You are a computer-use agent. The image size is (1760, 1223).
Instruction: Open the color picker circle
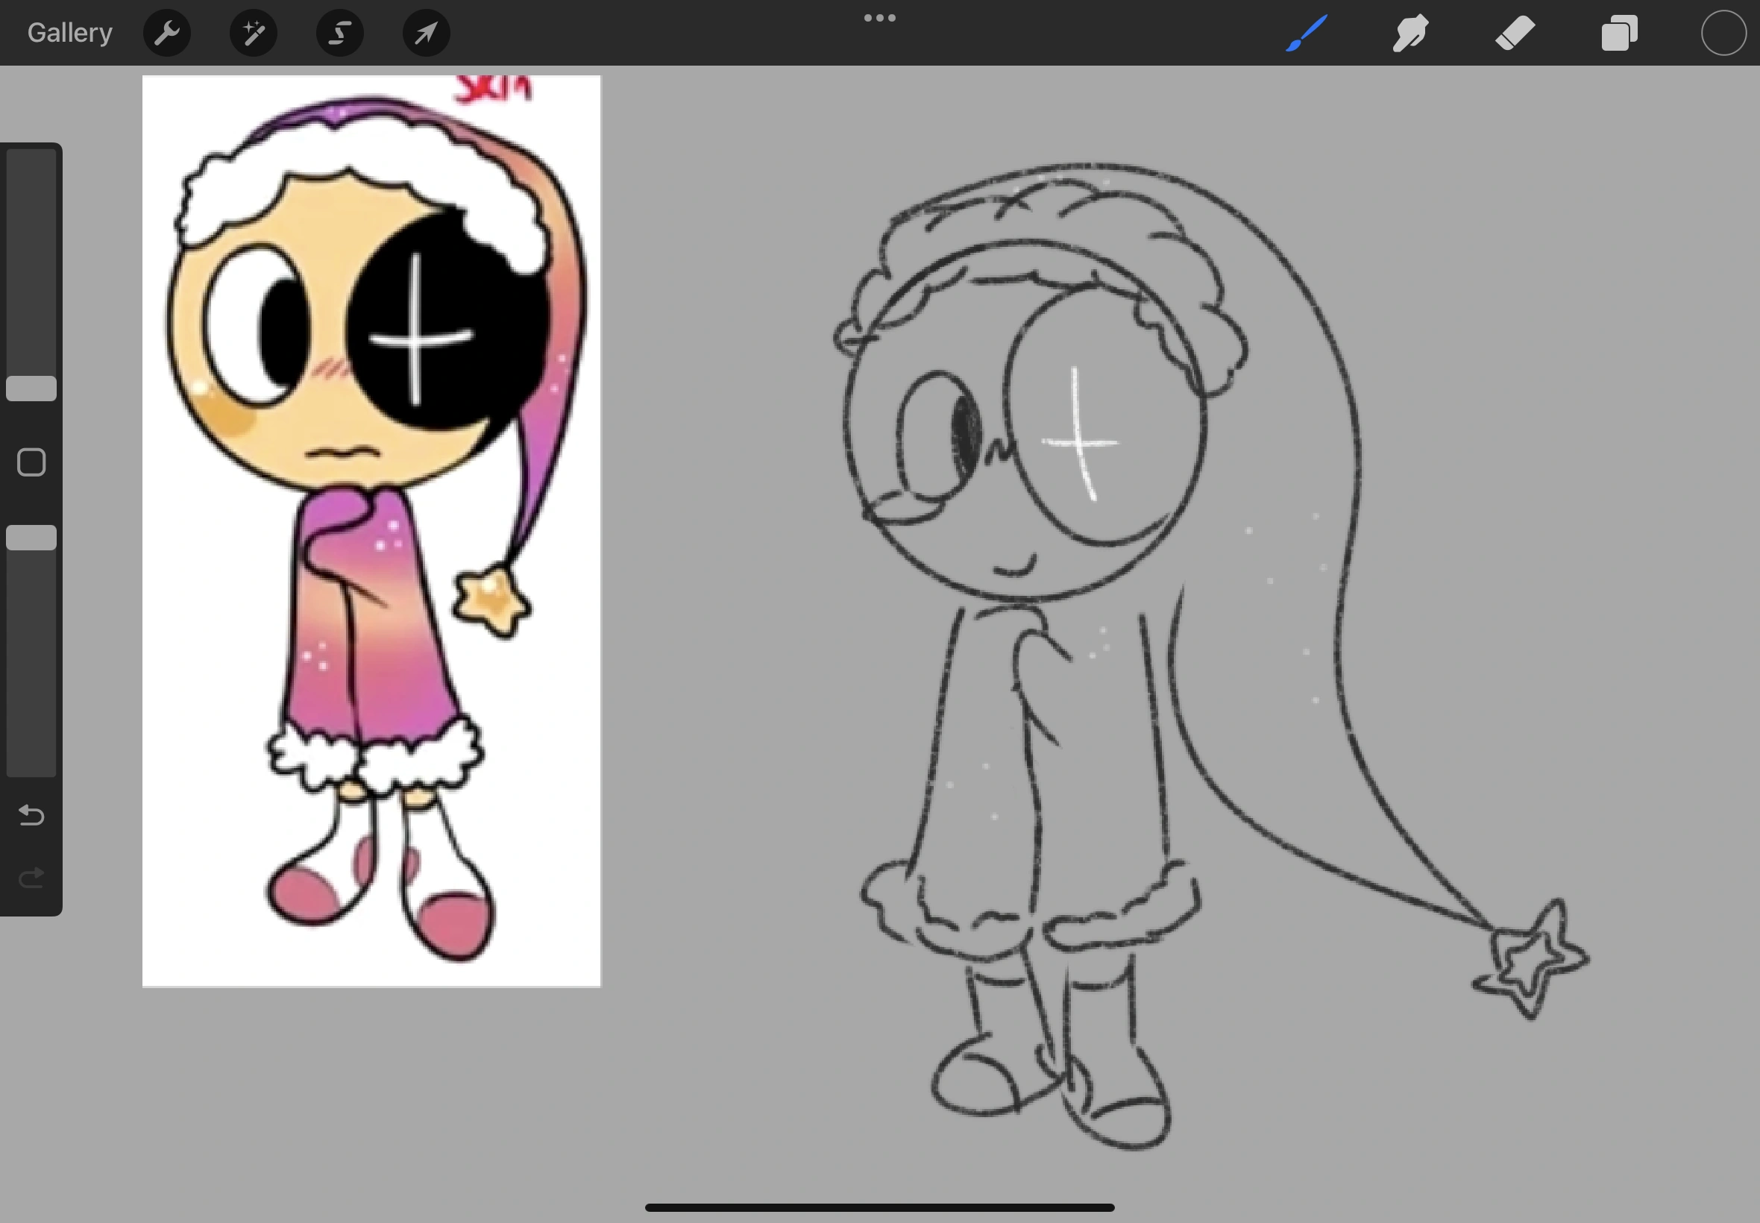point(1723,32)
